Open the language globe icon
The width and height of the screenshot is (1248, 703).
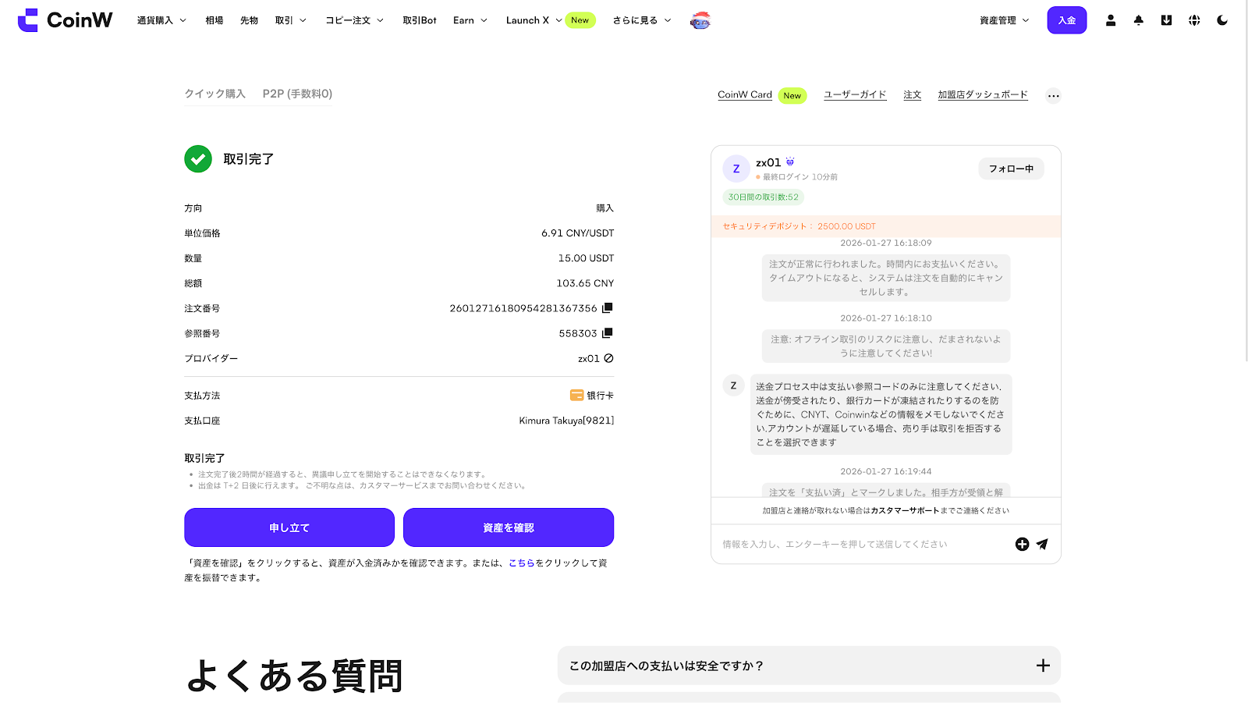(1194, 20)
